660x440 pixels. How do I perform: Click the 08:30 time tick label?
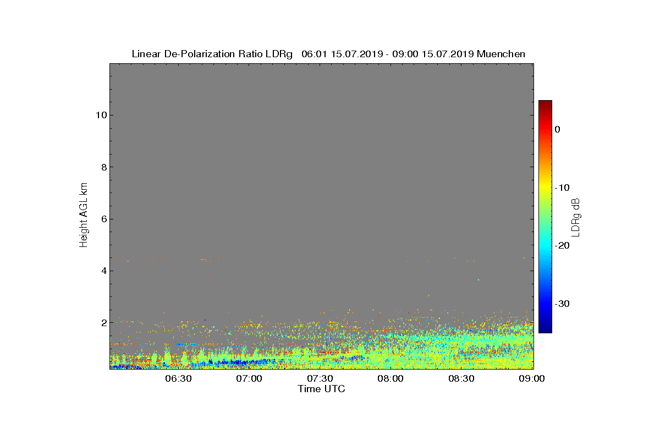(x=462, y=379)
